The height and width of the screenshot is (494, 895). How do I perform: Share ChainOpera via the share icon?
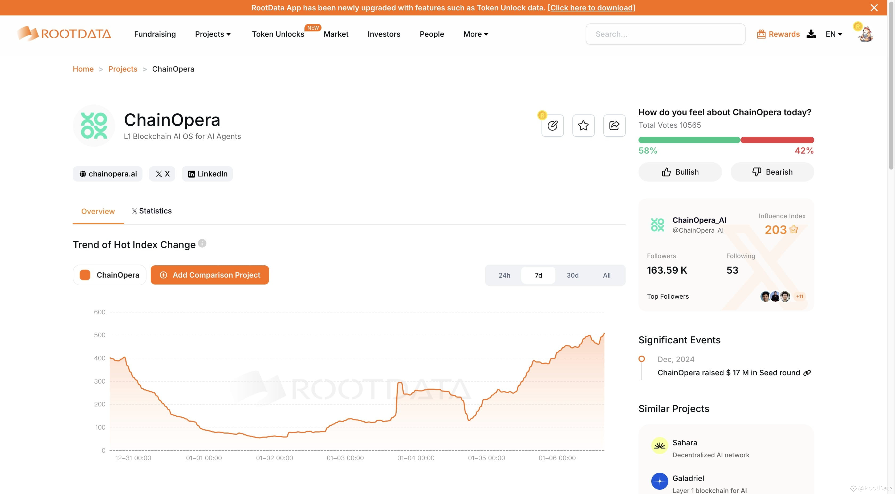(614, 126)
